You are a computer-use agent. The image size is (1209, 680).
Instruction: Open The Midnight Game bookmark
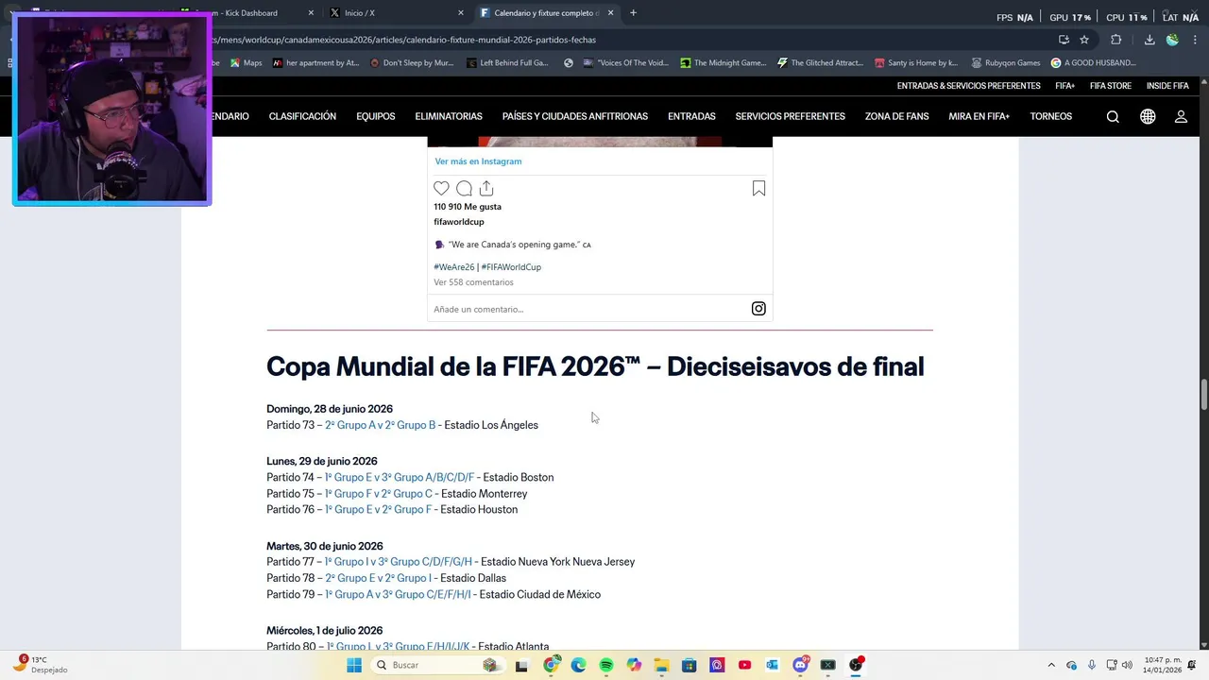tap(723, 63)
